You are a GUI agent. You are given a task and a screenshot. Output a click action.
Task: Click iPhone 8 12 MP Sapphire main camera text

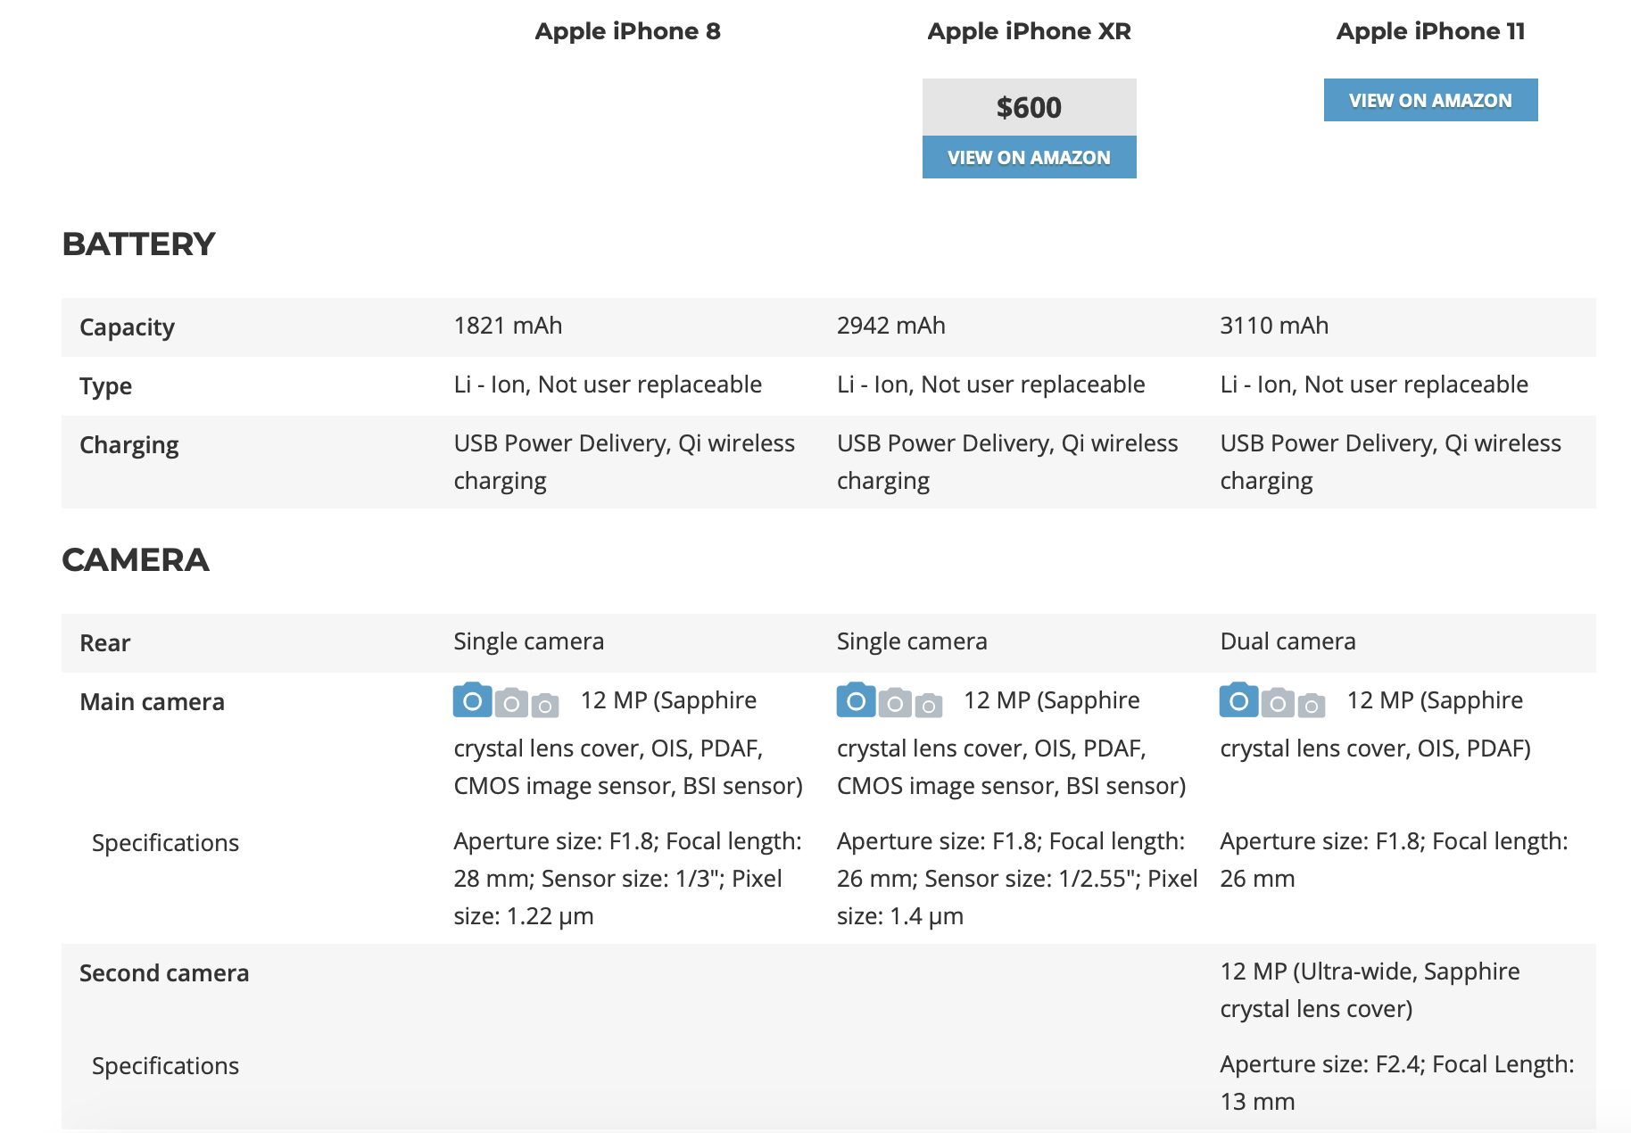pyautogui.click(x=628, y=742)
